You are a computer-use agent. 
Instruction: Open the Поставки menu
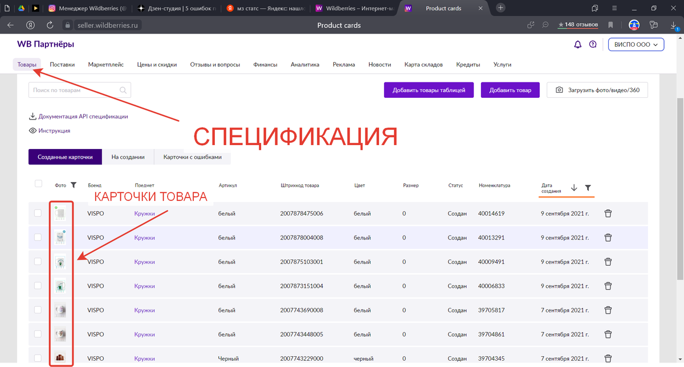[62, 64]
